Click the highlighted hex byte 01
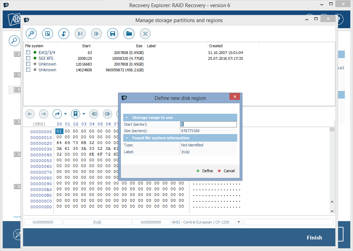The image size is (353, 251). 59,131
